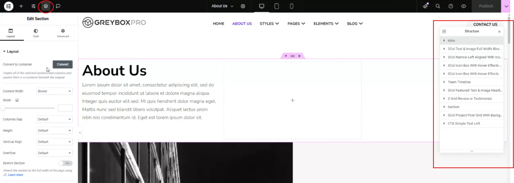514x183 pixels.
Task: Switch to mobile responsive view
Action: click(x=292, y=6)
